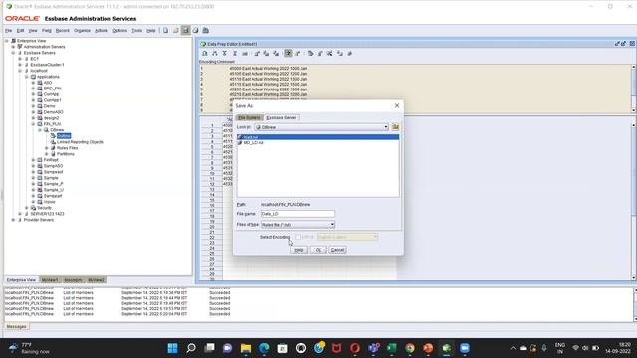The image size is (637, 358).
Task: Expand the Provider Servers node
Action: click(x=13, y=220)
